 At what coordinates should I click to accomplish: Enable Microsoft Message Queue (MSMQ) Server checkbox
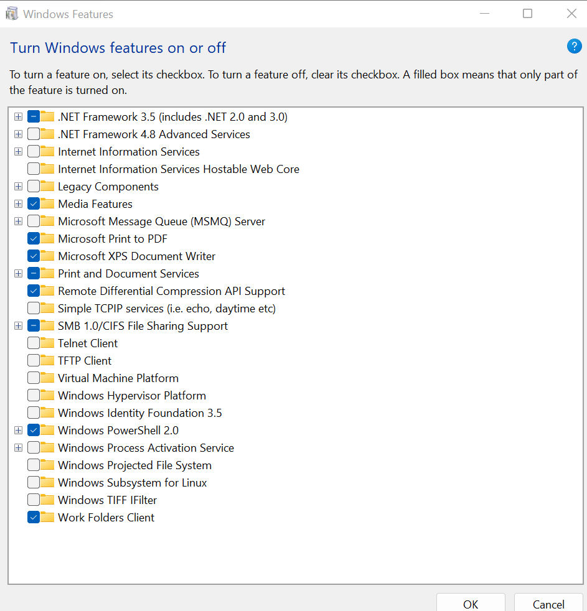click(34, 221)
